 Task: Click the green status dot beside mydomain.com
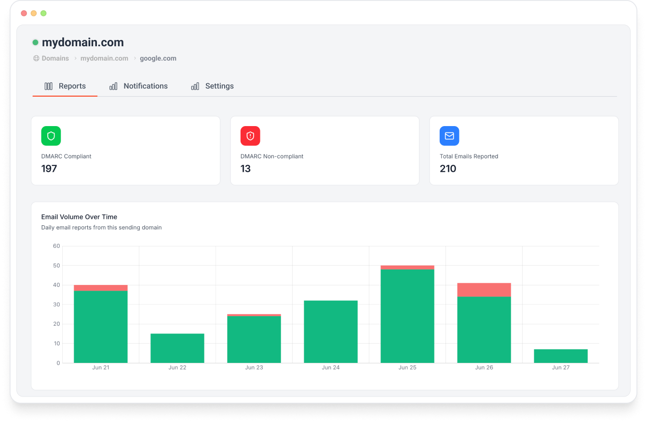35,42
